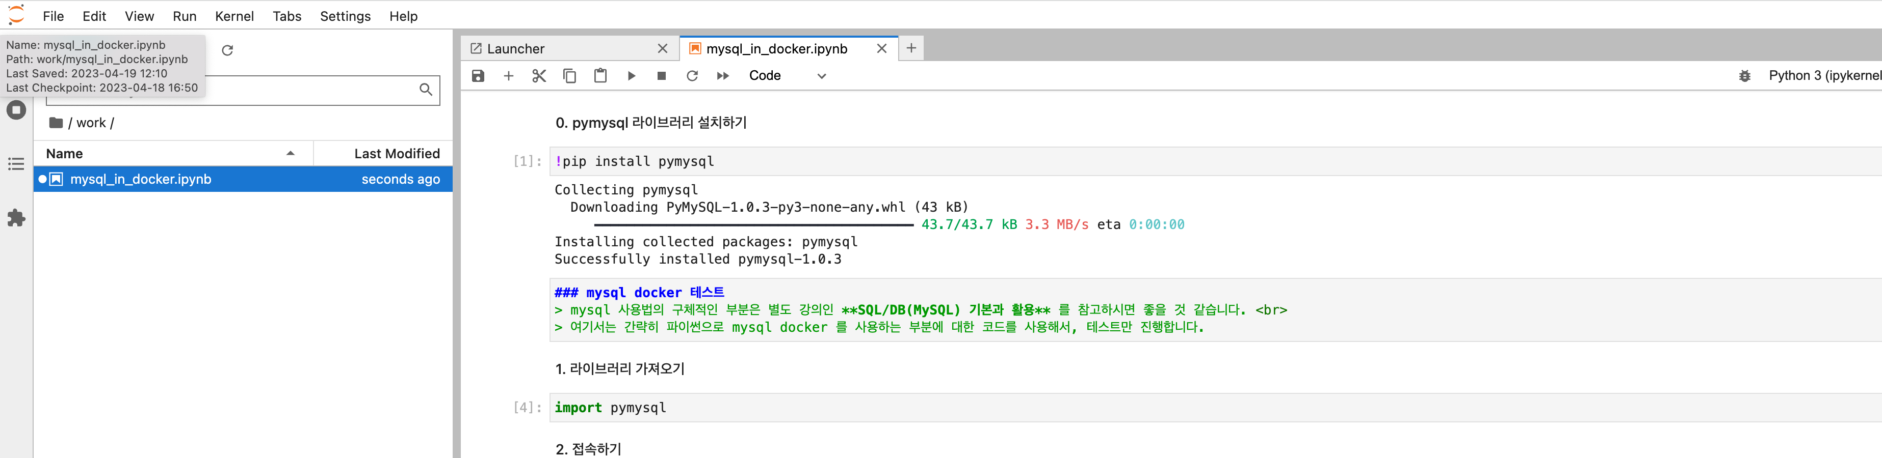The image size is (1882, 458).
Task: Navigate to work folder breadcrumb
Action: 91,123
